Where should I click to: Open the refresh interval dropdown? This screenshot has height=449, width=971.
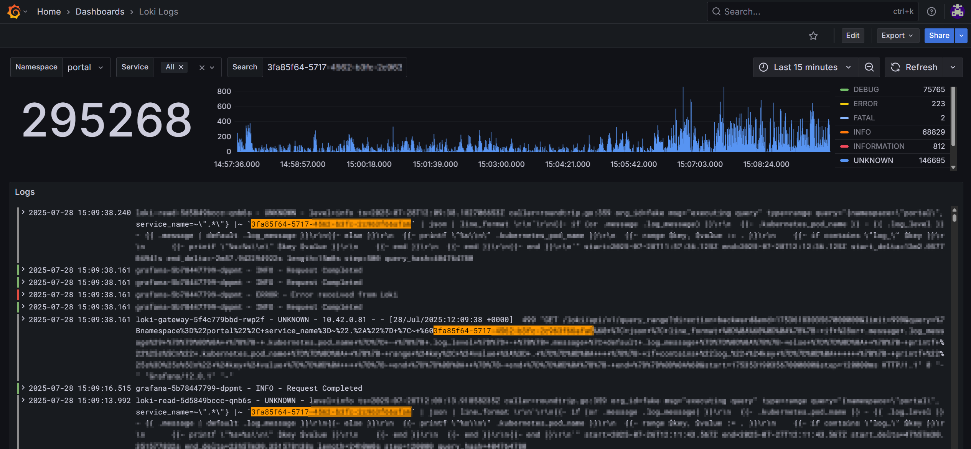(953, 67)
